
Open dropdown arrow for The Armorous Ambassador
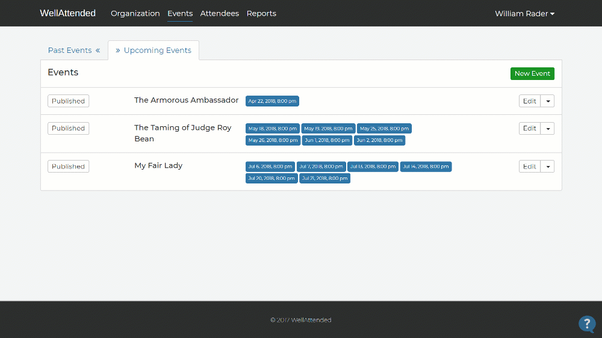click(547, 101)
